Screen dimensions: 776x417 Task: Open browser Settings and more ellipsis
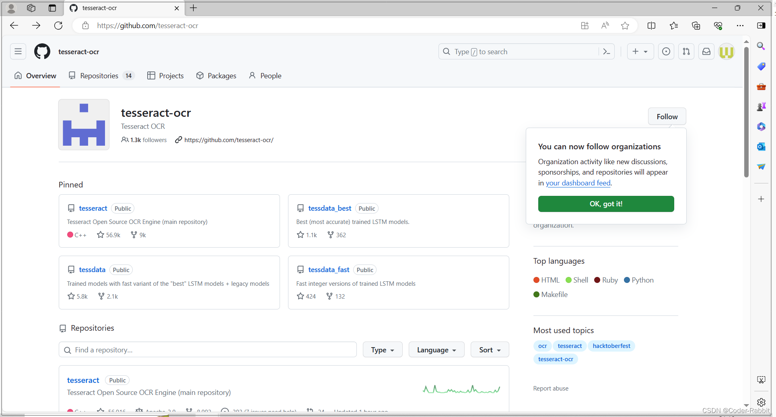[x=740, y=26]
